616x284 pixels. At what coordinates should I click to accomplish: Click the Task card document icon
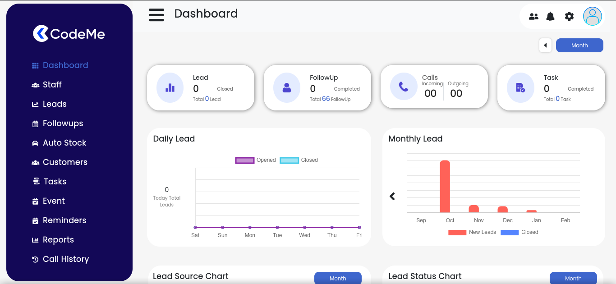[520, 87]
